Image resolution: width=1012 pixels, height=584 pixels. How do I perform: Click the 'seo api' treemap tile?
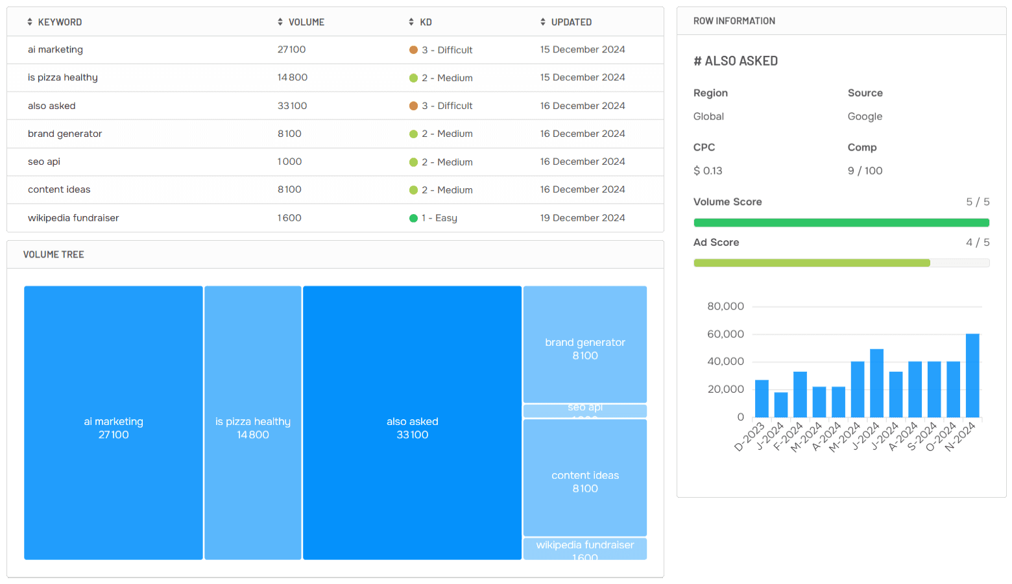[585, 411]
